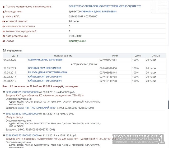Open founder ГАВРИЛИН ДЕНИС ВАЛЕРЬЕВИЧ link dated 04.03.2022

click(46, 60)
